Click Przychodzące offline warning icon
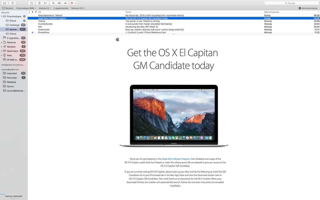 tap(24, 16)
